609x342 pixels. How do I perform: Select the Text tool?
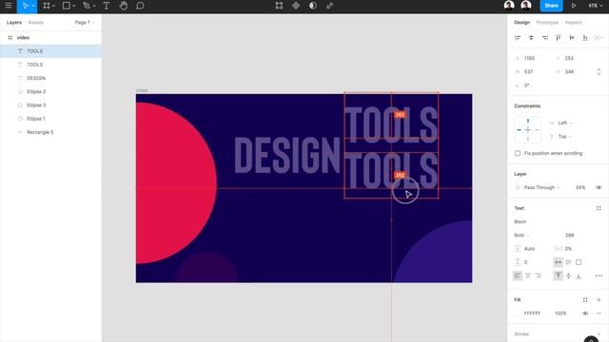point(106,6)
